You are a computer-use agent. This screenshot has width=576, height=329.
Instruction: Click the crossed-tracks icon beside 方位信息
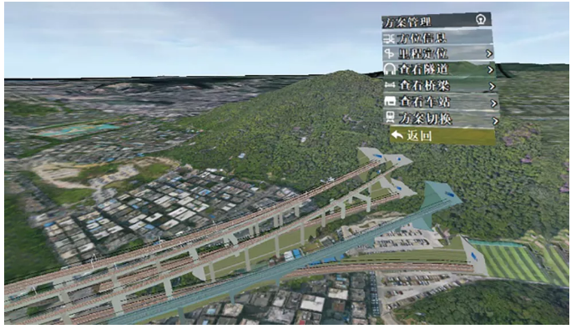pyautogui.click(x=389, y=38)
